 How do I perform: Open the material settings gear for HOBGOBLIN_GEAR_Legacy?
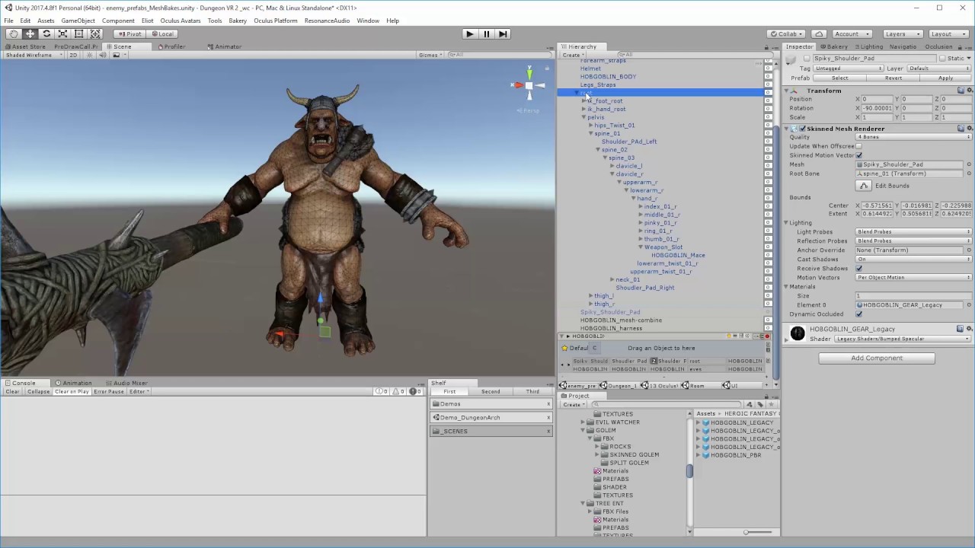(970, 329)
